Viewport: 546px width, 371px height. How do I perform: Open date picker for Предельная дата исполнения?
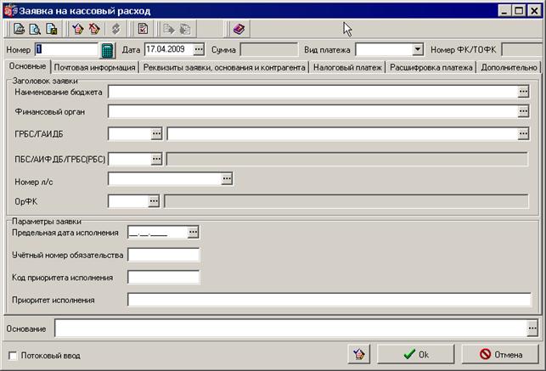click(x=193, y=232)
